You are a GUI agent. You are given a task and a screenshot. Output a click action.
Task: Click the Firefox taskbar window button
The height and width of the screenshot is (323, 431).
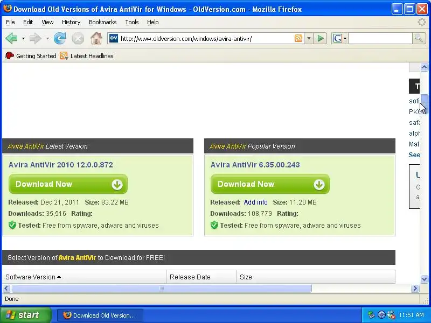100,315
